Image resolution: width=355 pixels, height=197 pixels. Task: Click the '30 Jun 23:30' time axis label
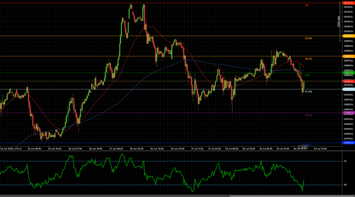pyautogui.click(x=177, y=149)
